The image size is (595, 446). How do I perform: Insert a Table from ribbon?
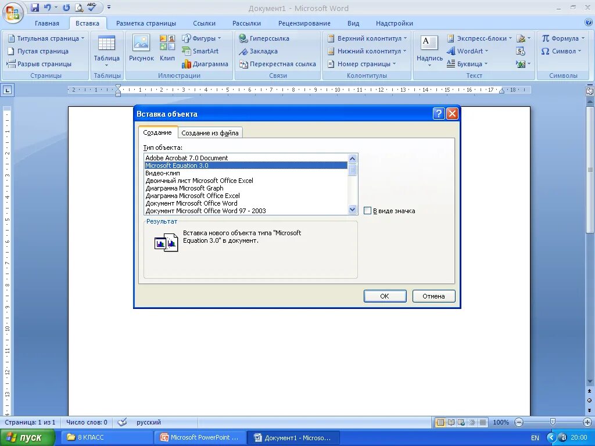107,51
